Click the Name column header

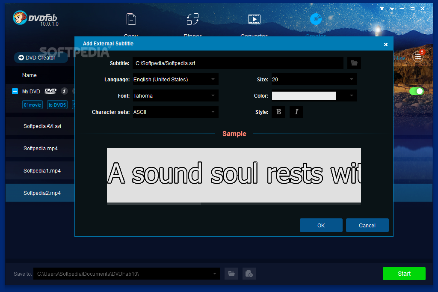(x=30, y=75)
